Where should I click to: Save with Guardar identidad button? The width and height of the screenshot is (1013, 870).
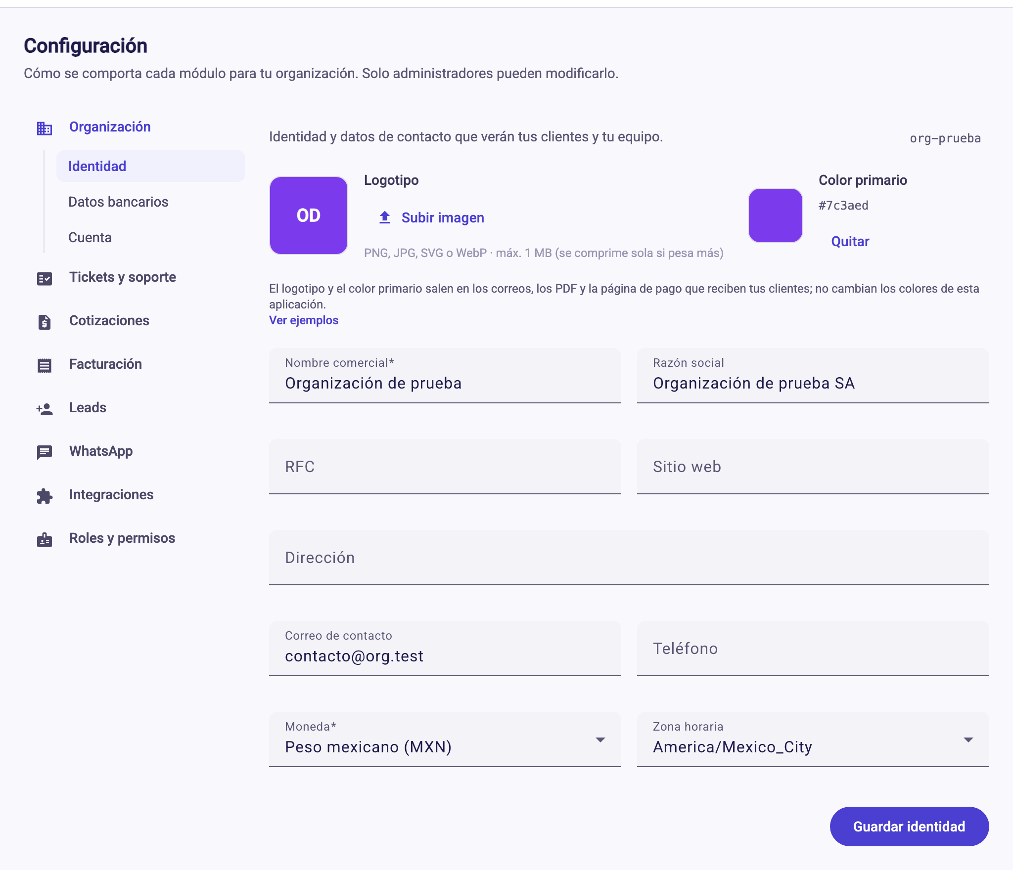909,826
